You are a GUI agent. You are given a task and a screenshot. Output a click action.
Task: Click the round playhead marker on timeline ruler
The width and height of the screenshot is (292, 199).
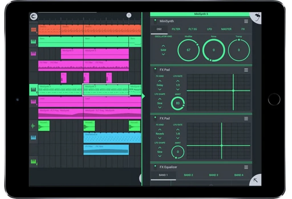tap(129, 15)
